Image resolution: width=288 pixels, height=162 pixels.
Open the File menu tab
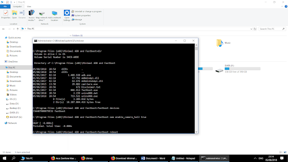pyautogui.click(x=5, y=6)
